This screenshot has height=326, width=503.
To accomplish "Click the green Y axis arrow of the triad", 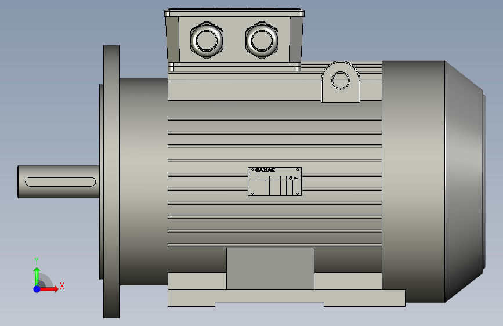I will tap(37, 276).
